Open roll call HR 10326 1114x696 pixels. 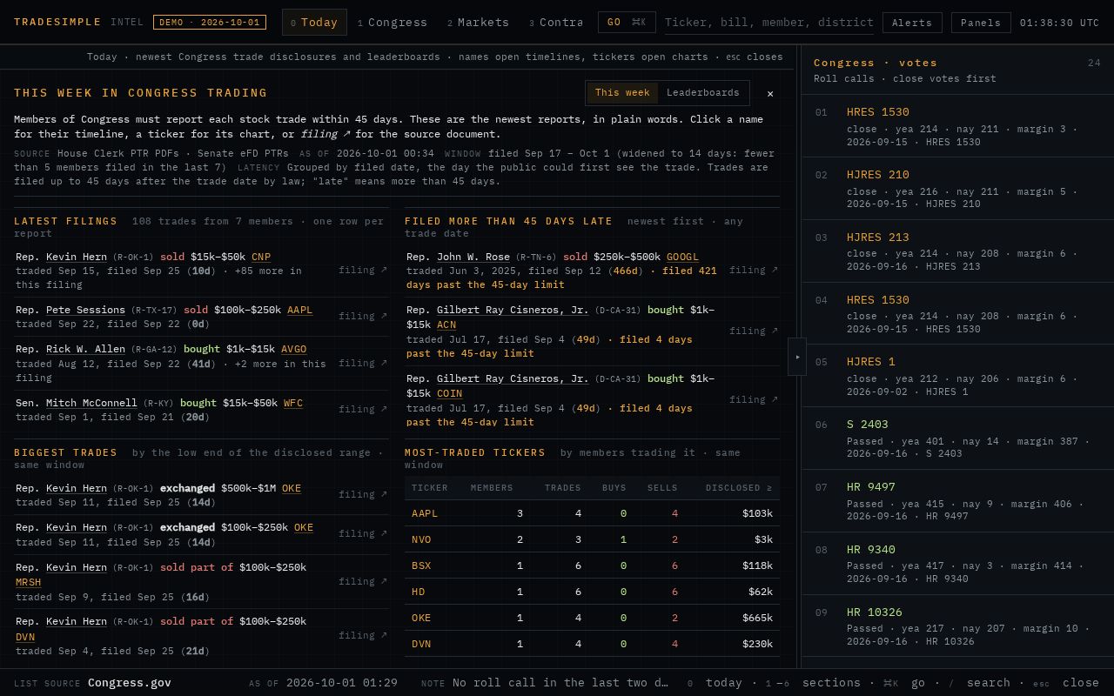957,626
